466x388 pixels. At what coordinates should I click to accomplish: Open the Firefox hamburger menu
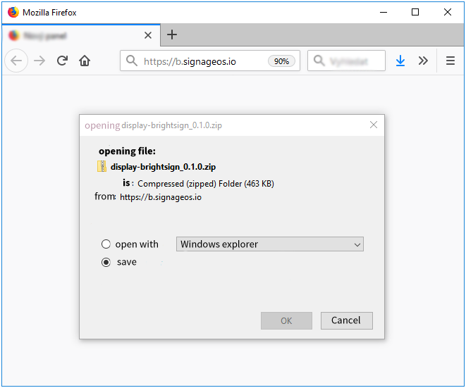point(450,61)
